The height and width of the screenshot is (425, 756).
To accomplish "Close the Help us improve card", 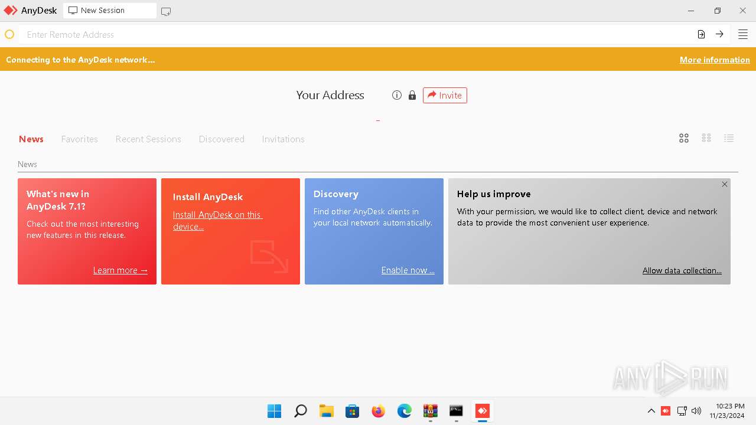I will (x=725, y=184).
